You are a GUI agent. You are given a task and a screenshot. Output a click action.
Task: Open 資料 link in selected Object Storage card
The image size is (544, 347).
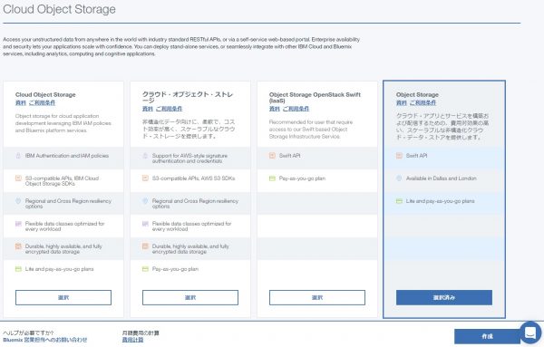(402, 102)
